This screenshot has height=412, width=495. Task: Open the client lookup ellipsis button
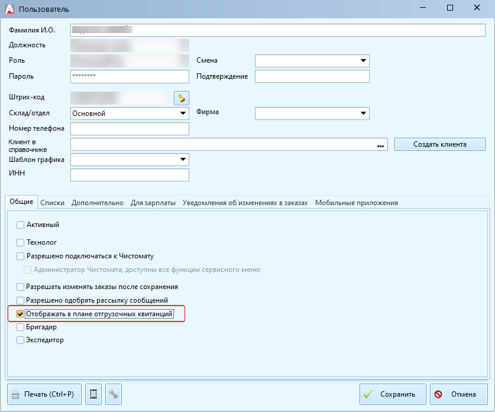[x=380, y=145]
